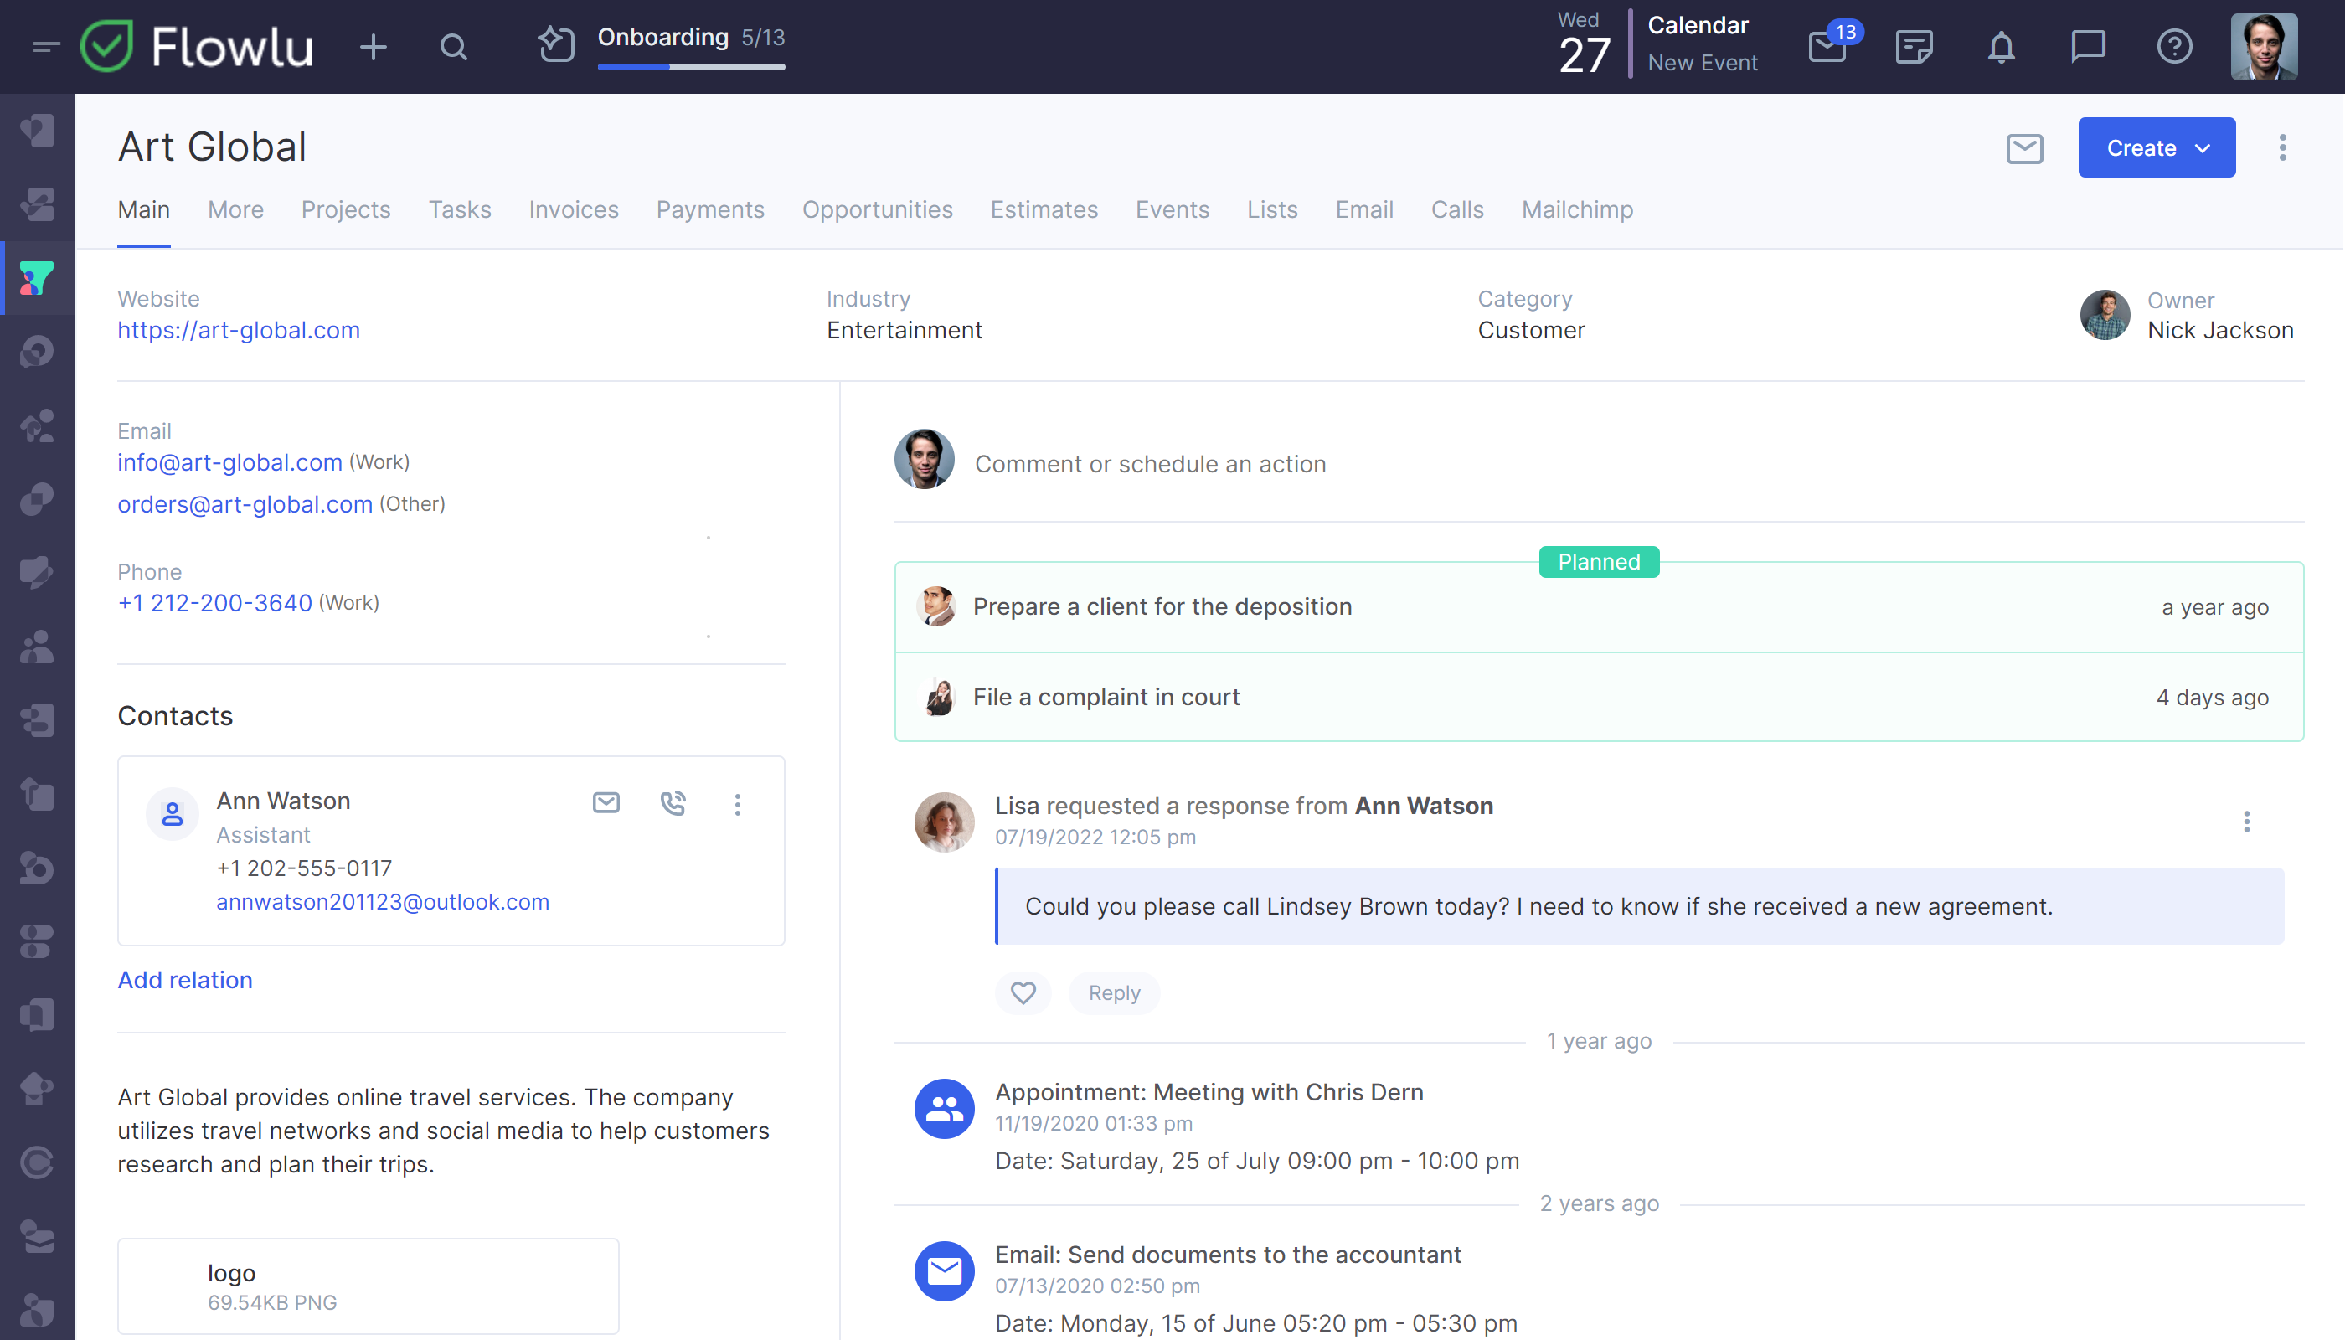Switch to the Invoices tab
Viewport: 2345px width, 1340px height.
(x=574, y=210)
